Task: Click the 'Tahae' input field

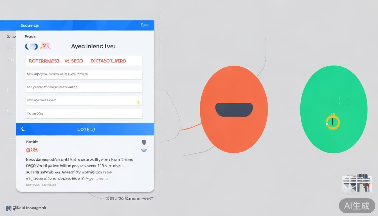Action: [x=84, y=114]
